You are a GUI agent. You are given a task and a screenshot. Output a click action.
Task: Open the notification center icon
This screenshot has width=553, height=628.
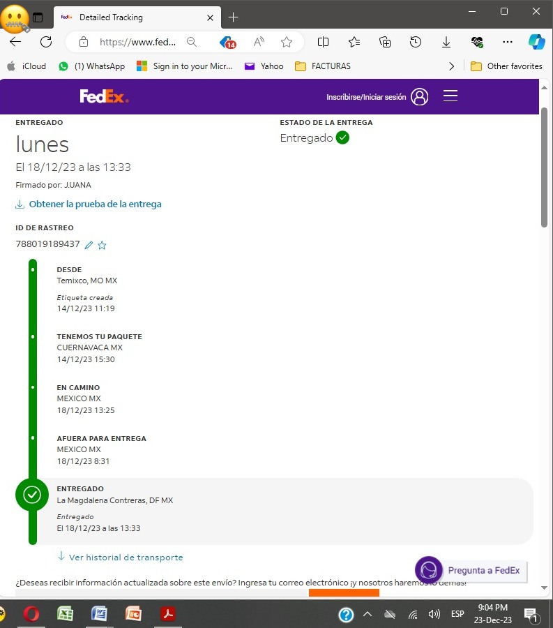[532, 615]
